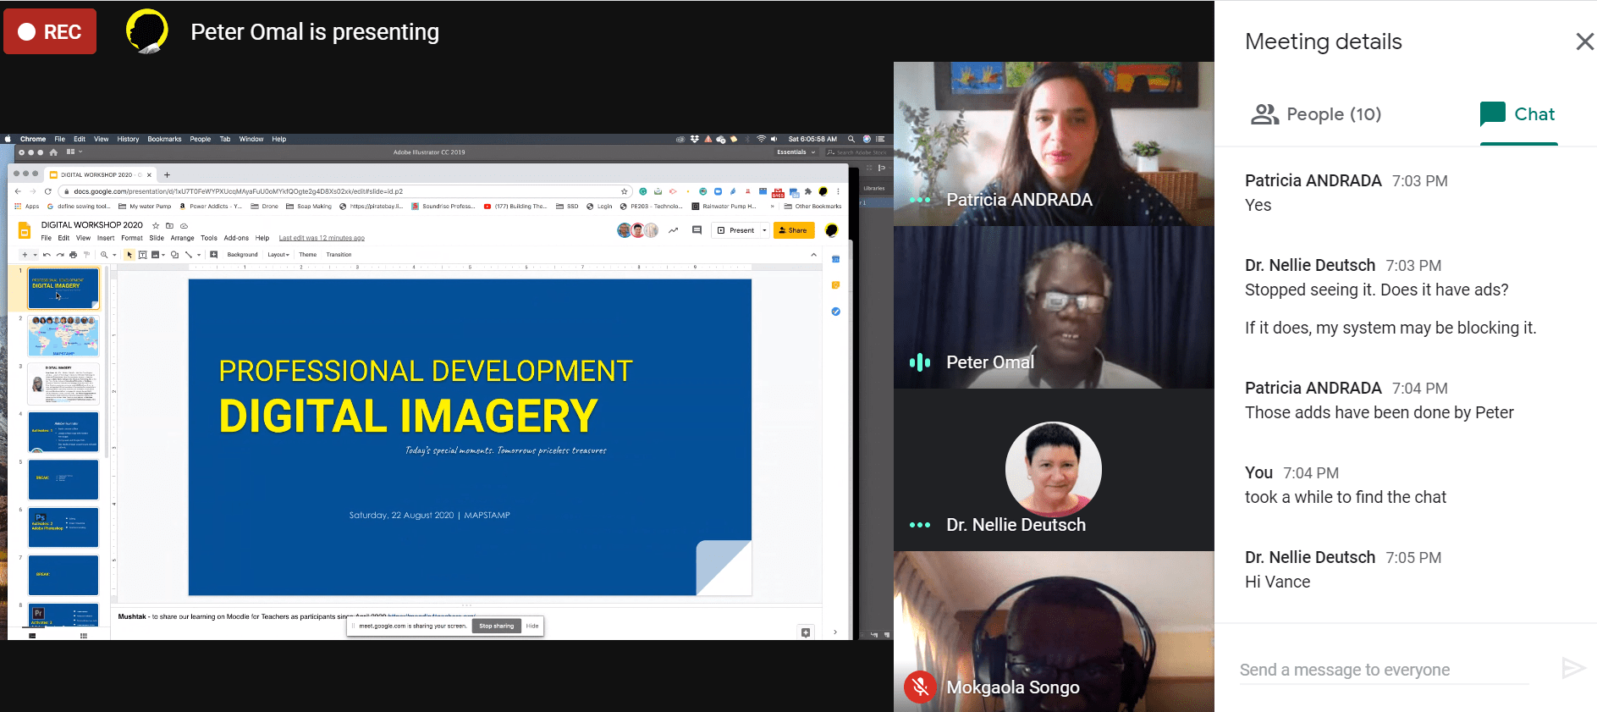Screen dimensions: 1597x712
Task: Open Other Bookmarks folder
Action: [x=813, y=206]
